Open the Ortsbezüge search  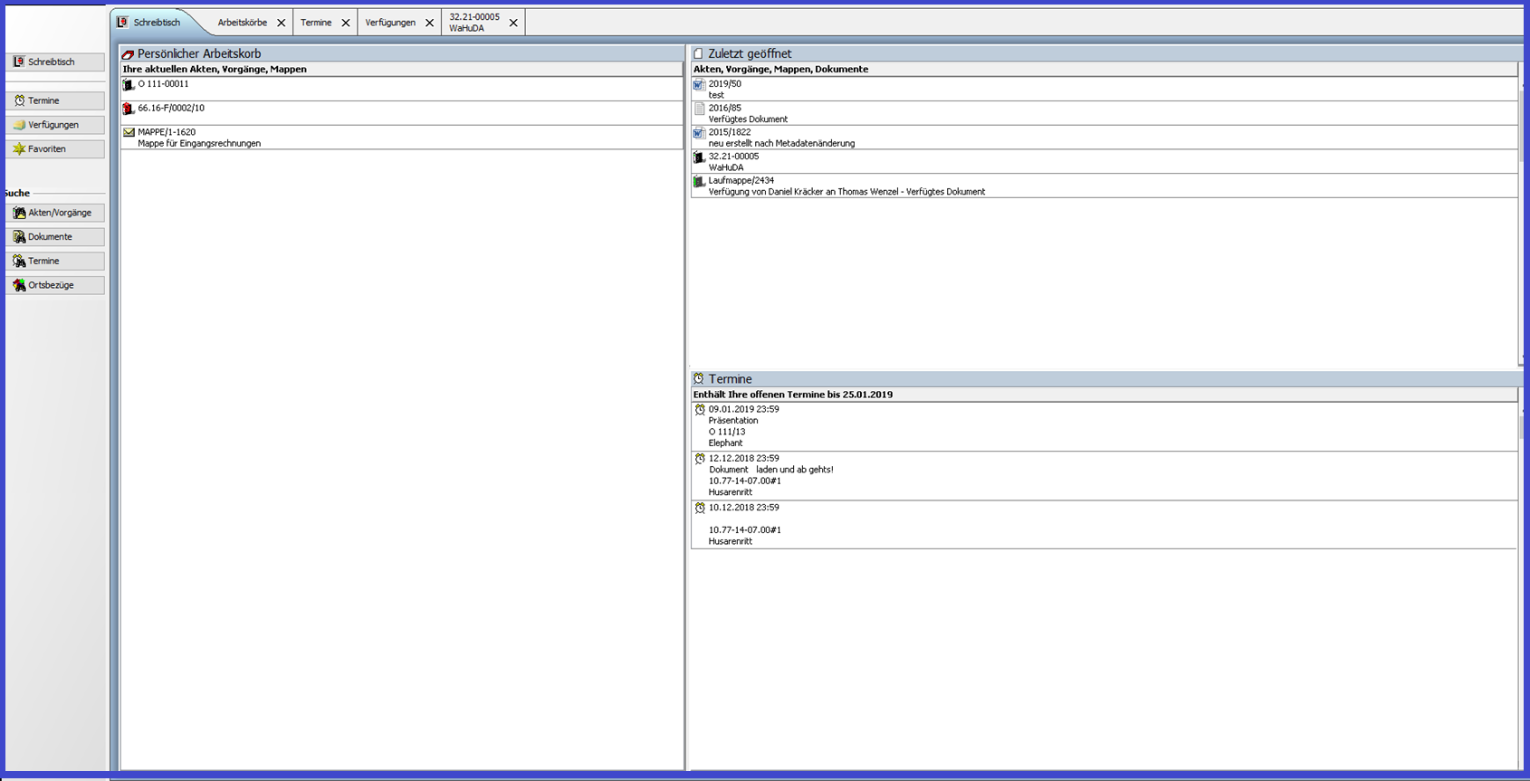[55, 285]
